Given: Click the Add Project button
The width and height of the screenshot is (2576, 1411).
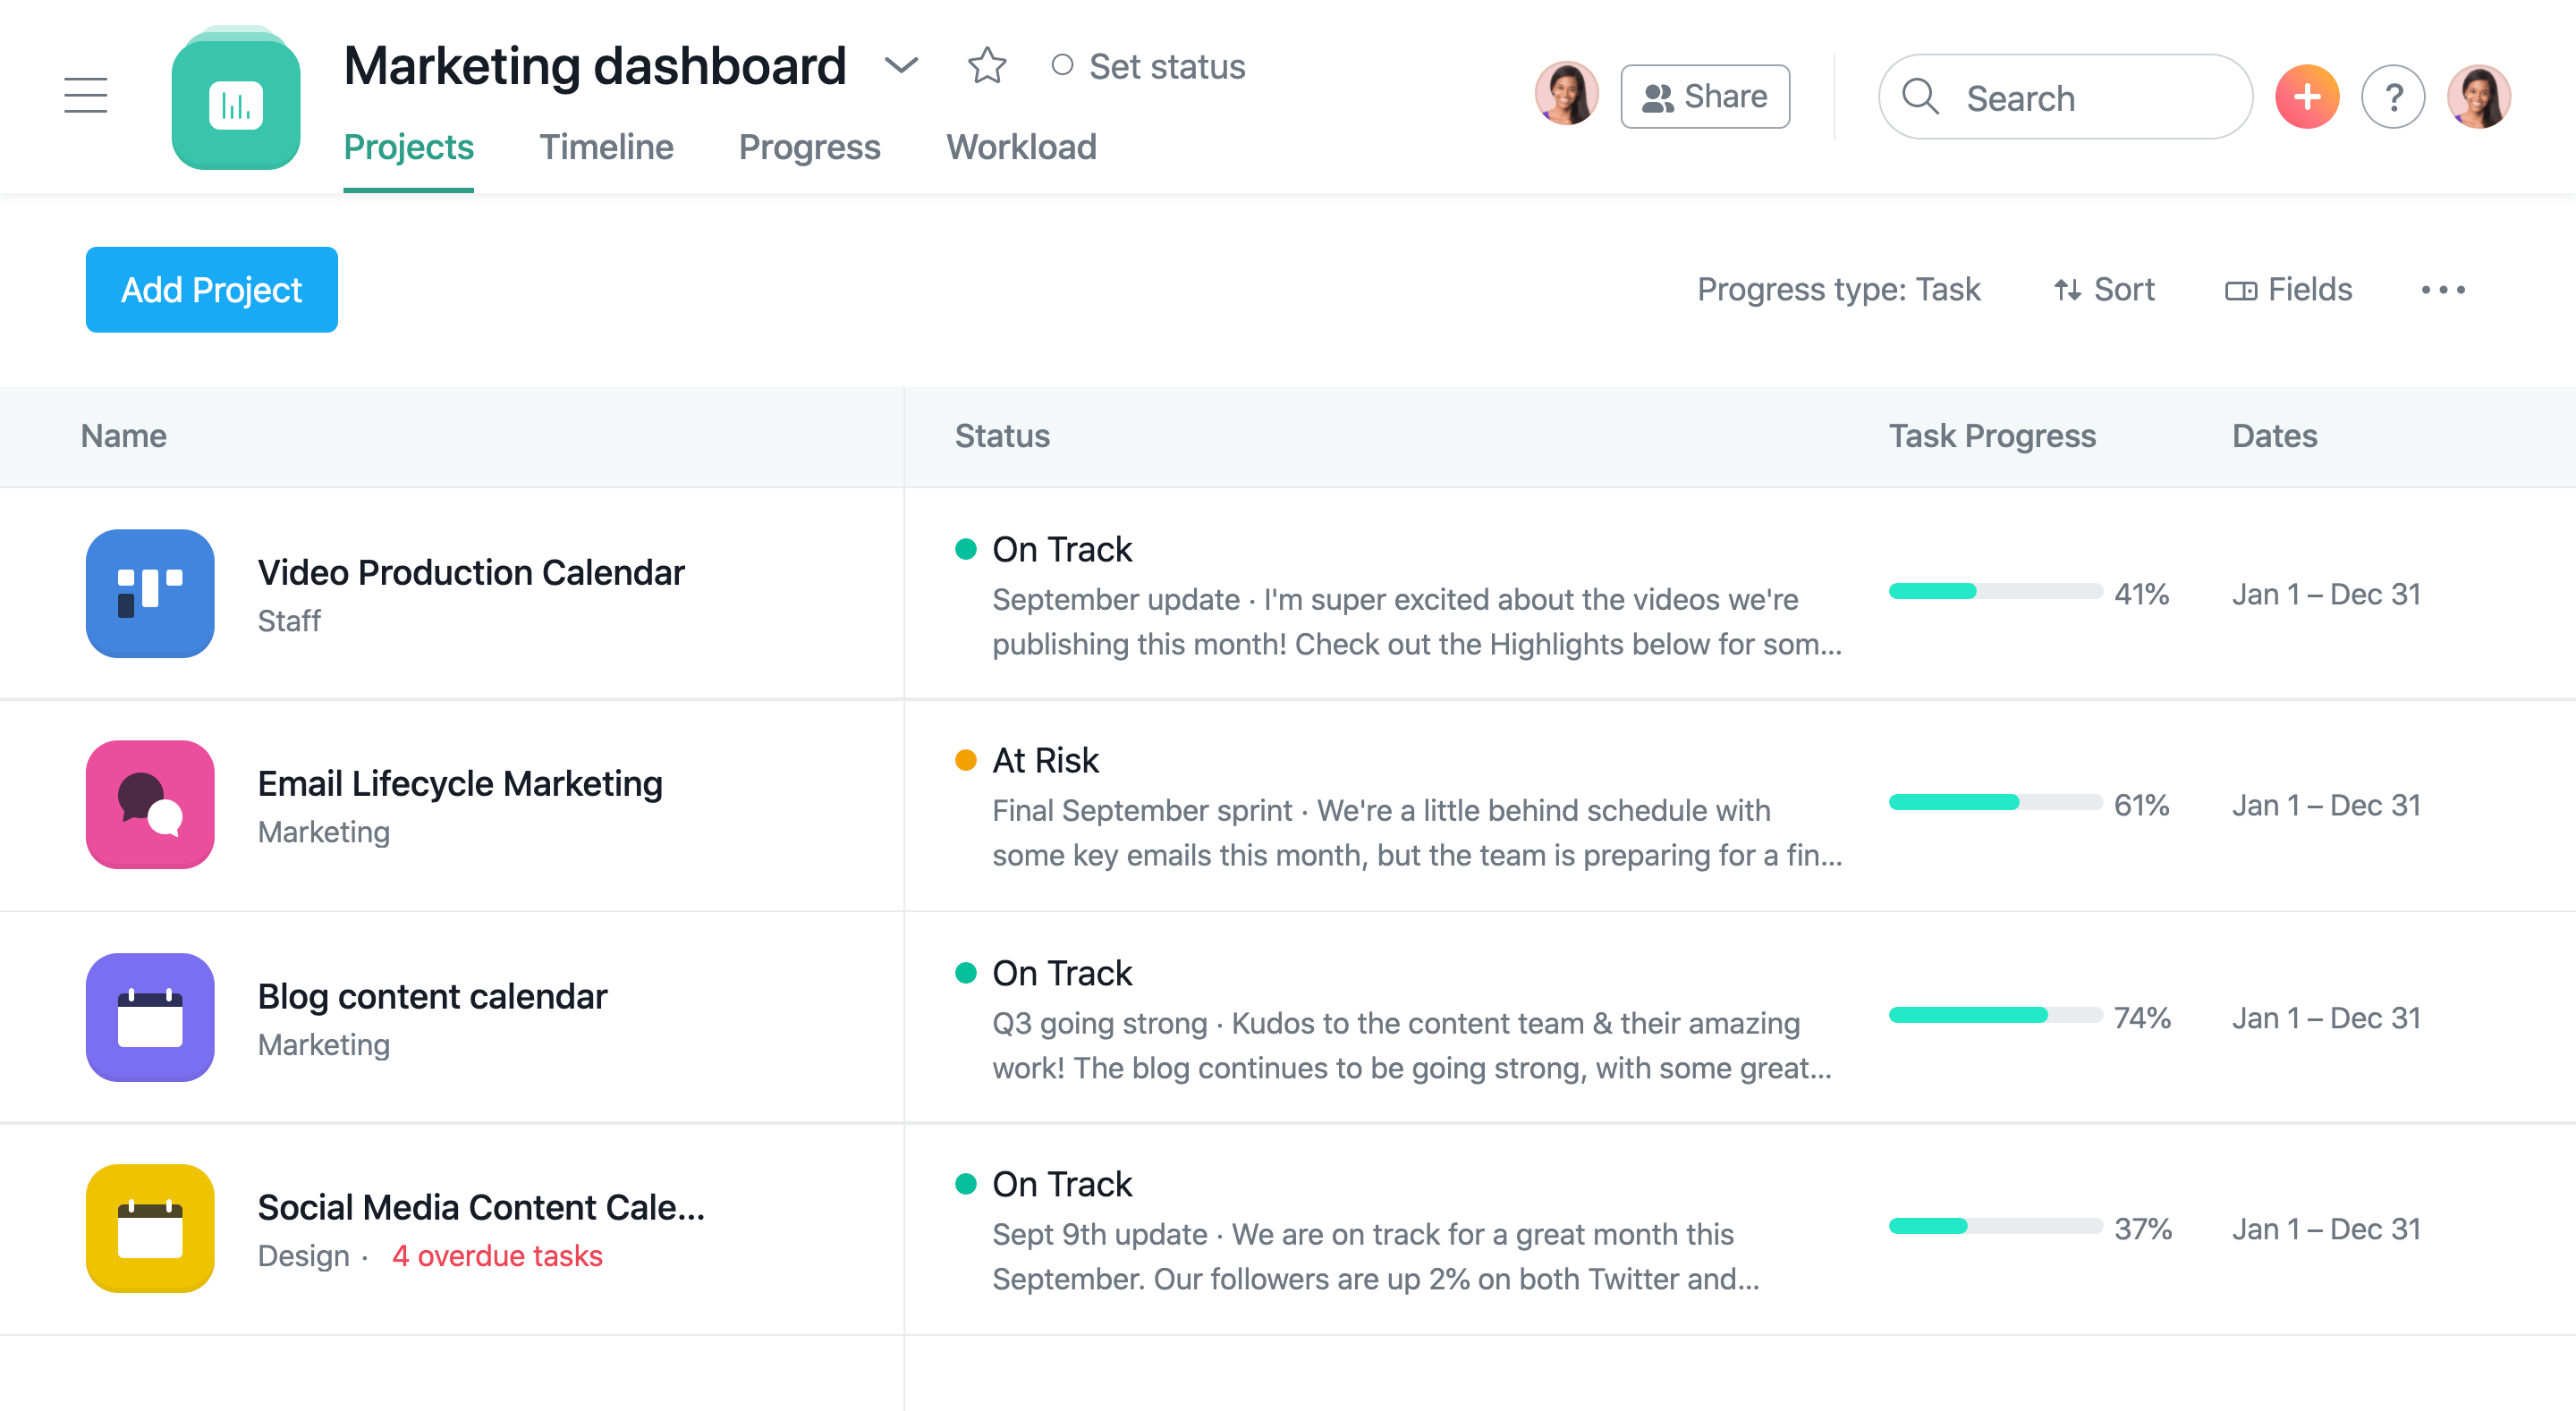Looking at the screenshot, I should [x=210, y=289].
